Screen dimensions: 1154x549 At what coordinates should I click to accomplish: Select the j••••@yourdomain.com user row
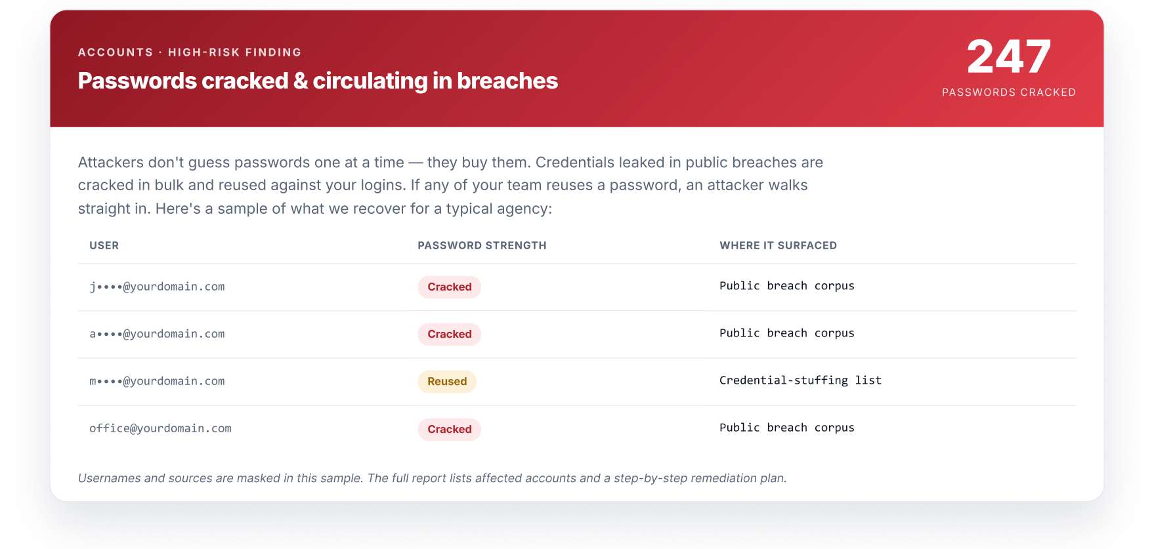click(x=577, y=287)
